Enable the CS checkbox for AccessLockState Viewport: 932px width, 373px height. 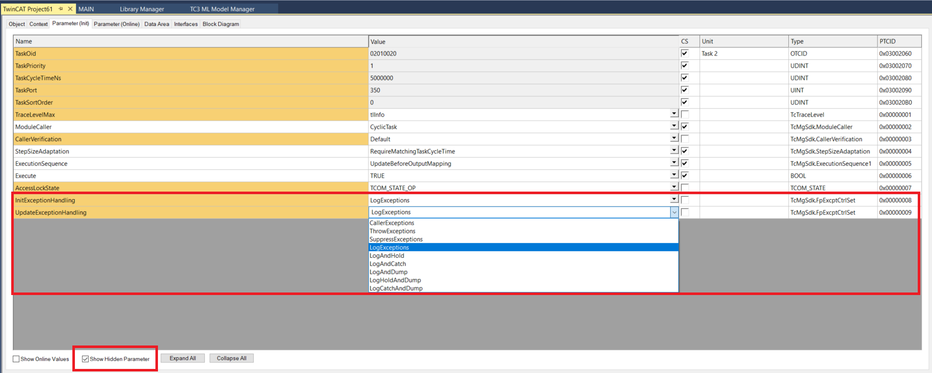point(684,188)
